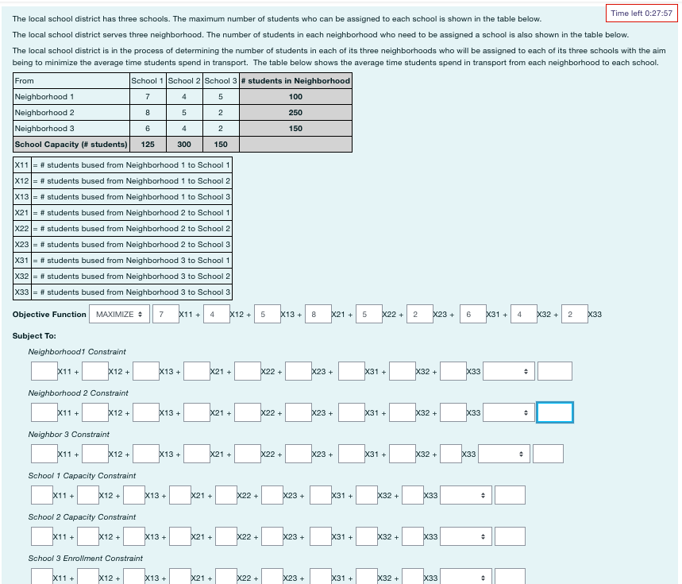682x584 pixels.
Task: Focus the X31 coefficient box in Neighbor 3 Constraint
Action: (x=352, y=454)
